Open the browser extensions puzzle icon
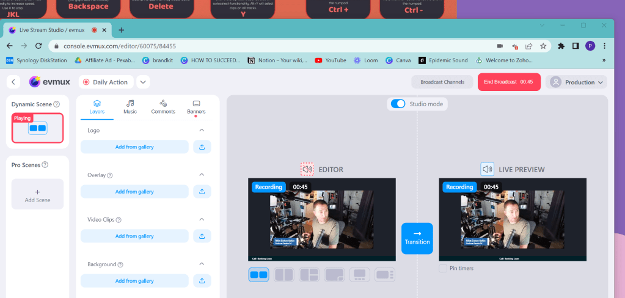This screenshot has height=298, width=625. pyautogui.click(x=561, y=46)
